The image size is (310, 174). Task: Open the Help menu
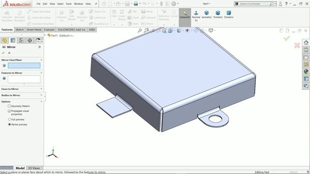(x=88, y=4)
